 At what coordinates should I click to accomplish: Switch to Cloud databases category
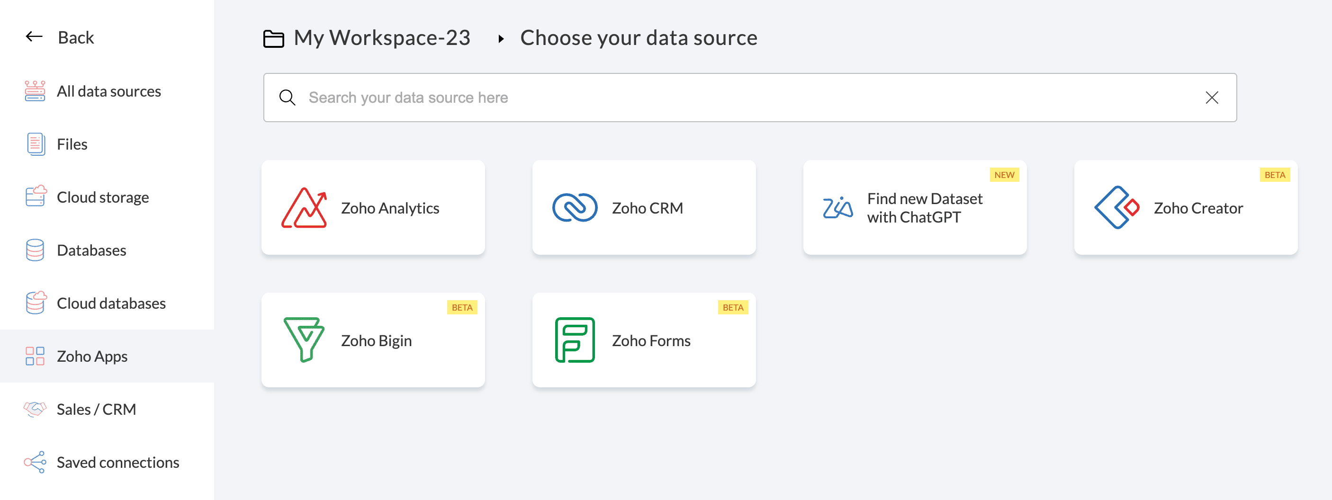(111, 304)
